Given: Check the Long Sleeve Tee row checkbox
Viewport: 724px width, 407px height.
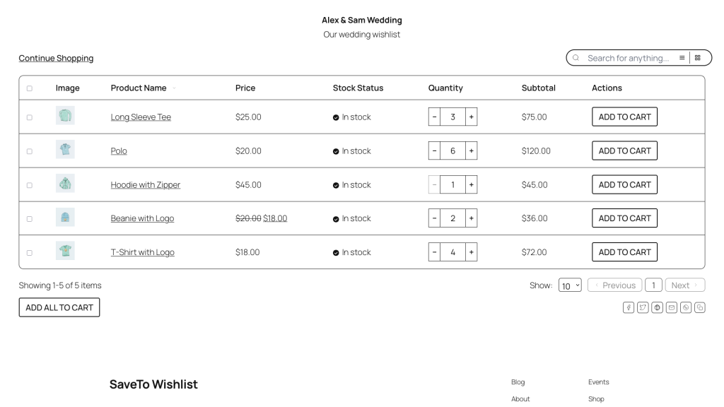Looking at the screenshot, I should coord(30,118).
